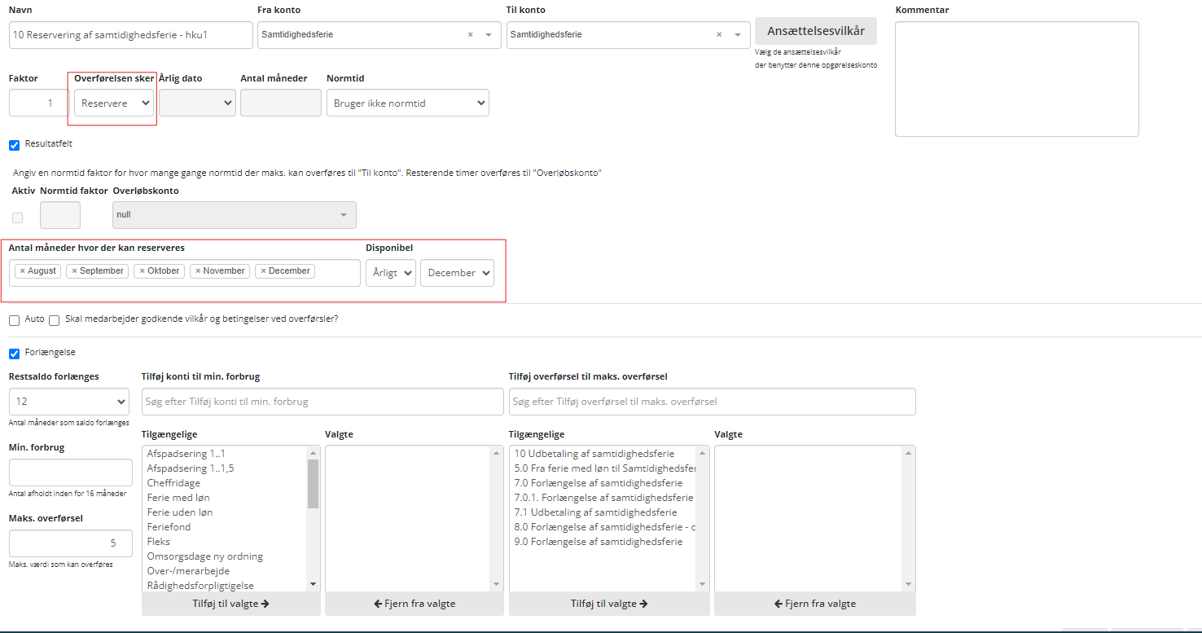Expand the Restsaldo forlænges dropdown
Image resolution: width=1202 pixels, height=633 pixels.
click(69, 402)
